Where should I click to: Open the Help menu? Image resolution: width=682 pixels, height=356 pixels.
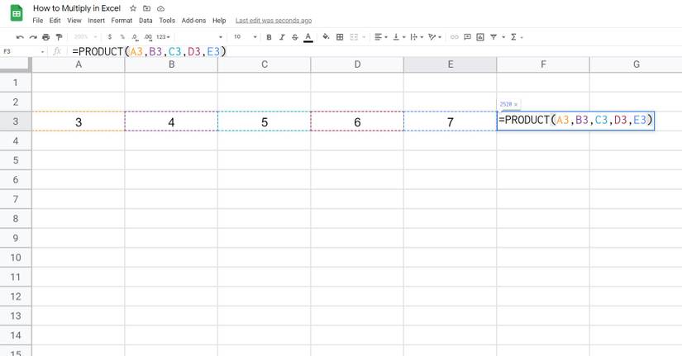coord(219,21)
